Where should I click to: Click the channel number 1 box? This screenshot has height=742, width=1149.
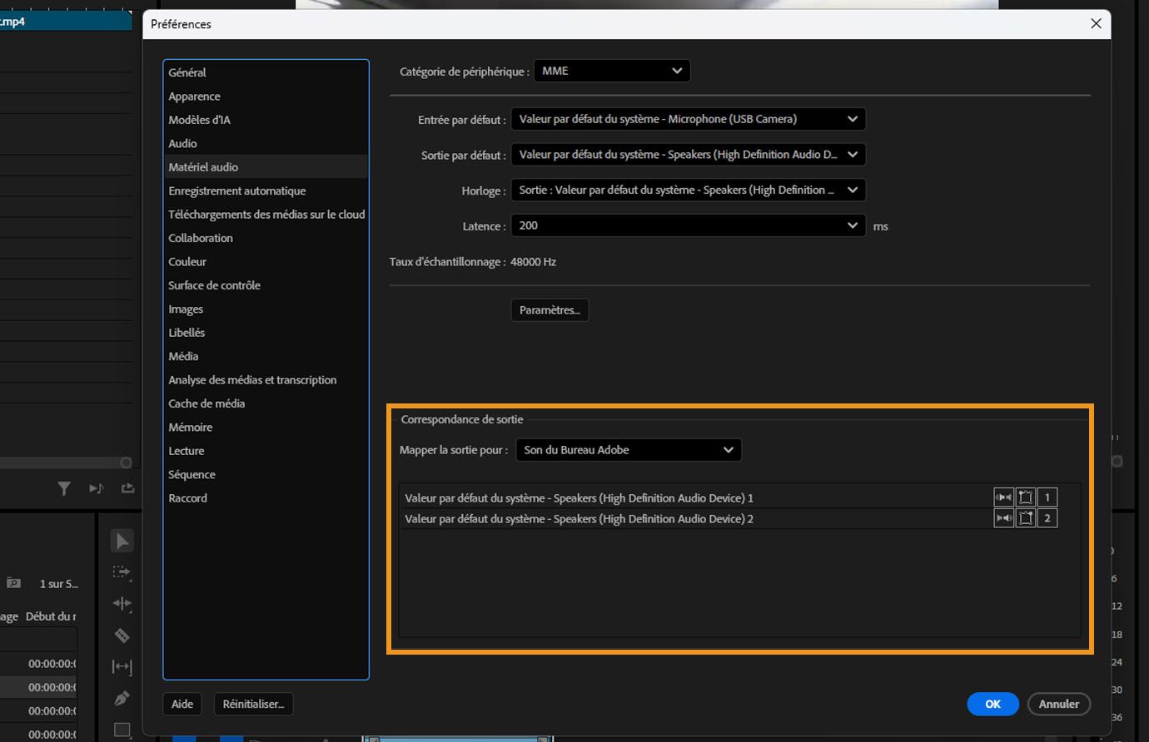tap(1047, 497)
